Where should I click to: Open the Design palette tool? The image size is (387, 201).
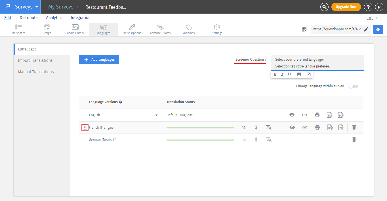pos(47,29)
